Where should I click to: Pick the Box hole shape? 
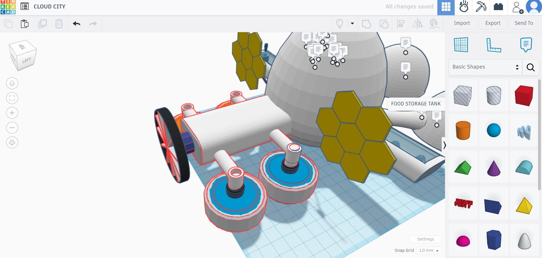(x=463, y=95)
